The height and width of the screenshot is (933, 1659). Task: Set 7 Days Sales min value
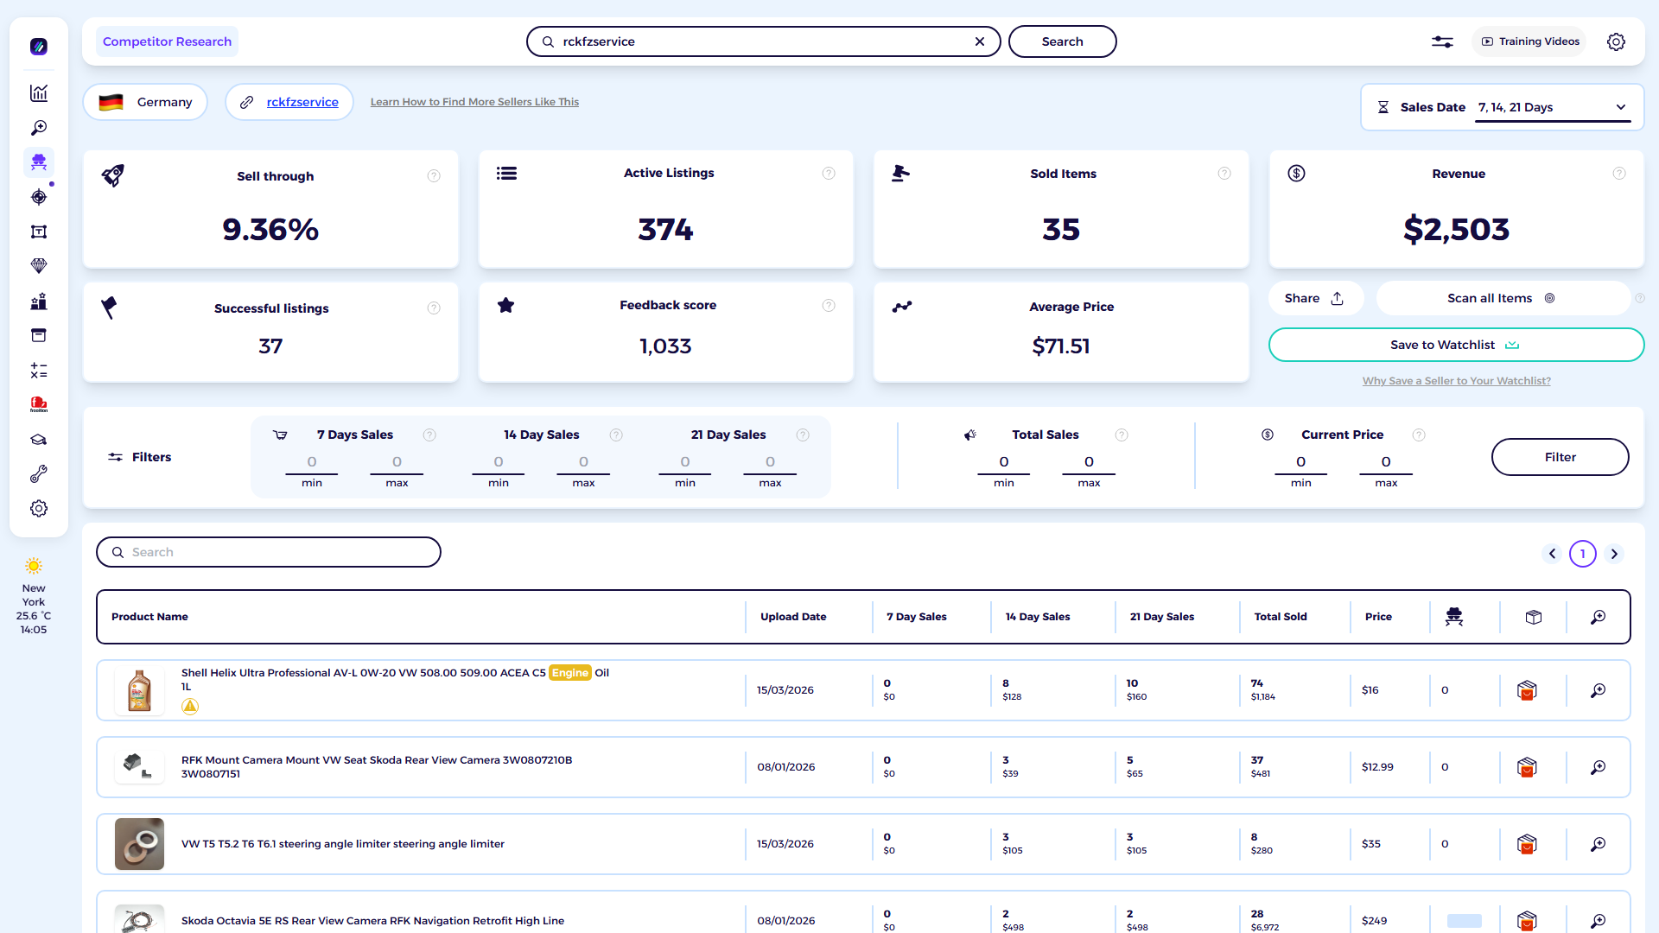(x=312, y=462)
